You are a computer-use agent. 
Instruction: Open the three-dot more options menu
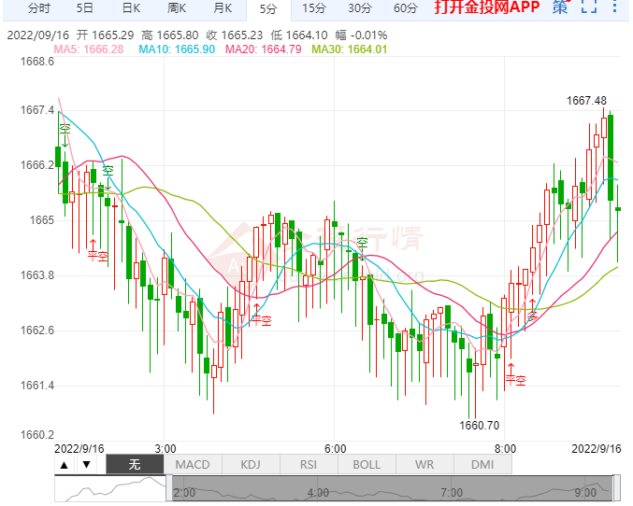click(614, 8)
